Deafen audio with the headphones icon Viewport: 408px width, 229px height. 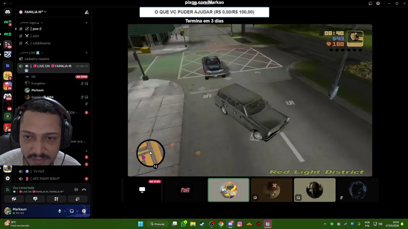(72, 211)
